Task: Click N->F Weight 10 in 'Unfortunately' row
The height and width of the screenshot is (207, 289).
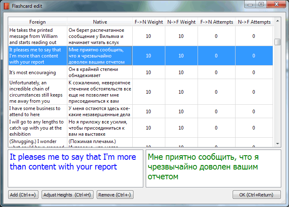Action: pos(181,92)
